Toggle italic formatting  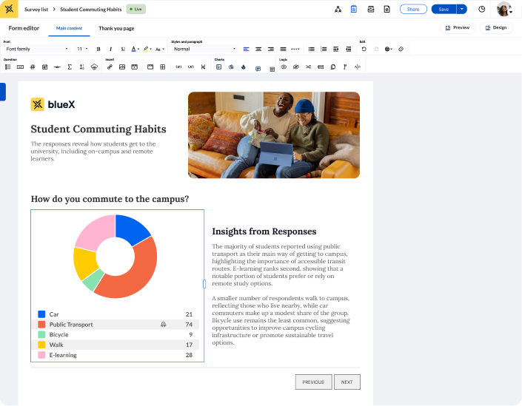tap(110, 49)
